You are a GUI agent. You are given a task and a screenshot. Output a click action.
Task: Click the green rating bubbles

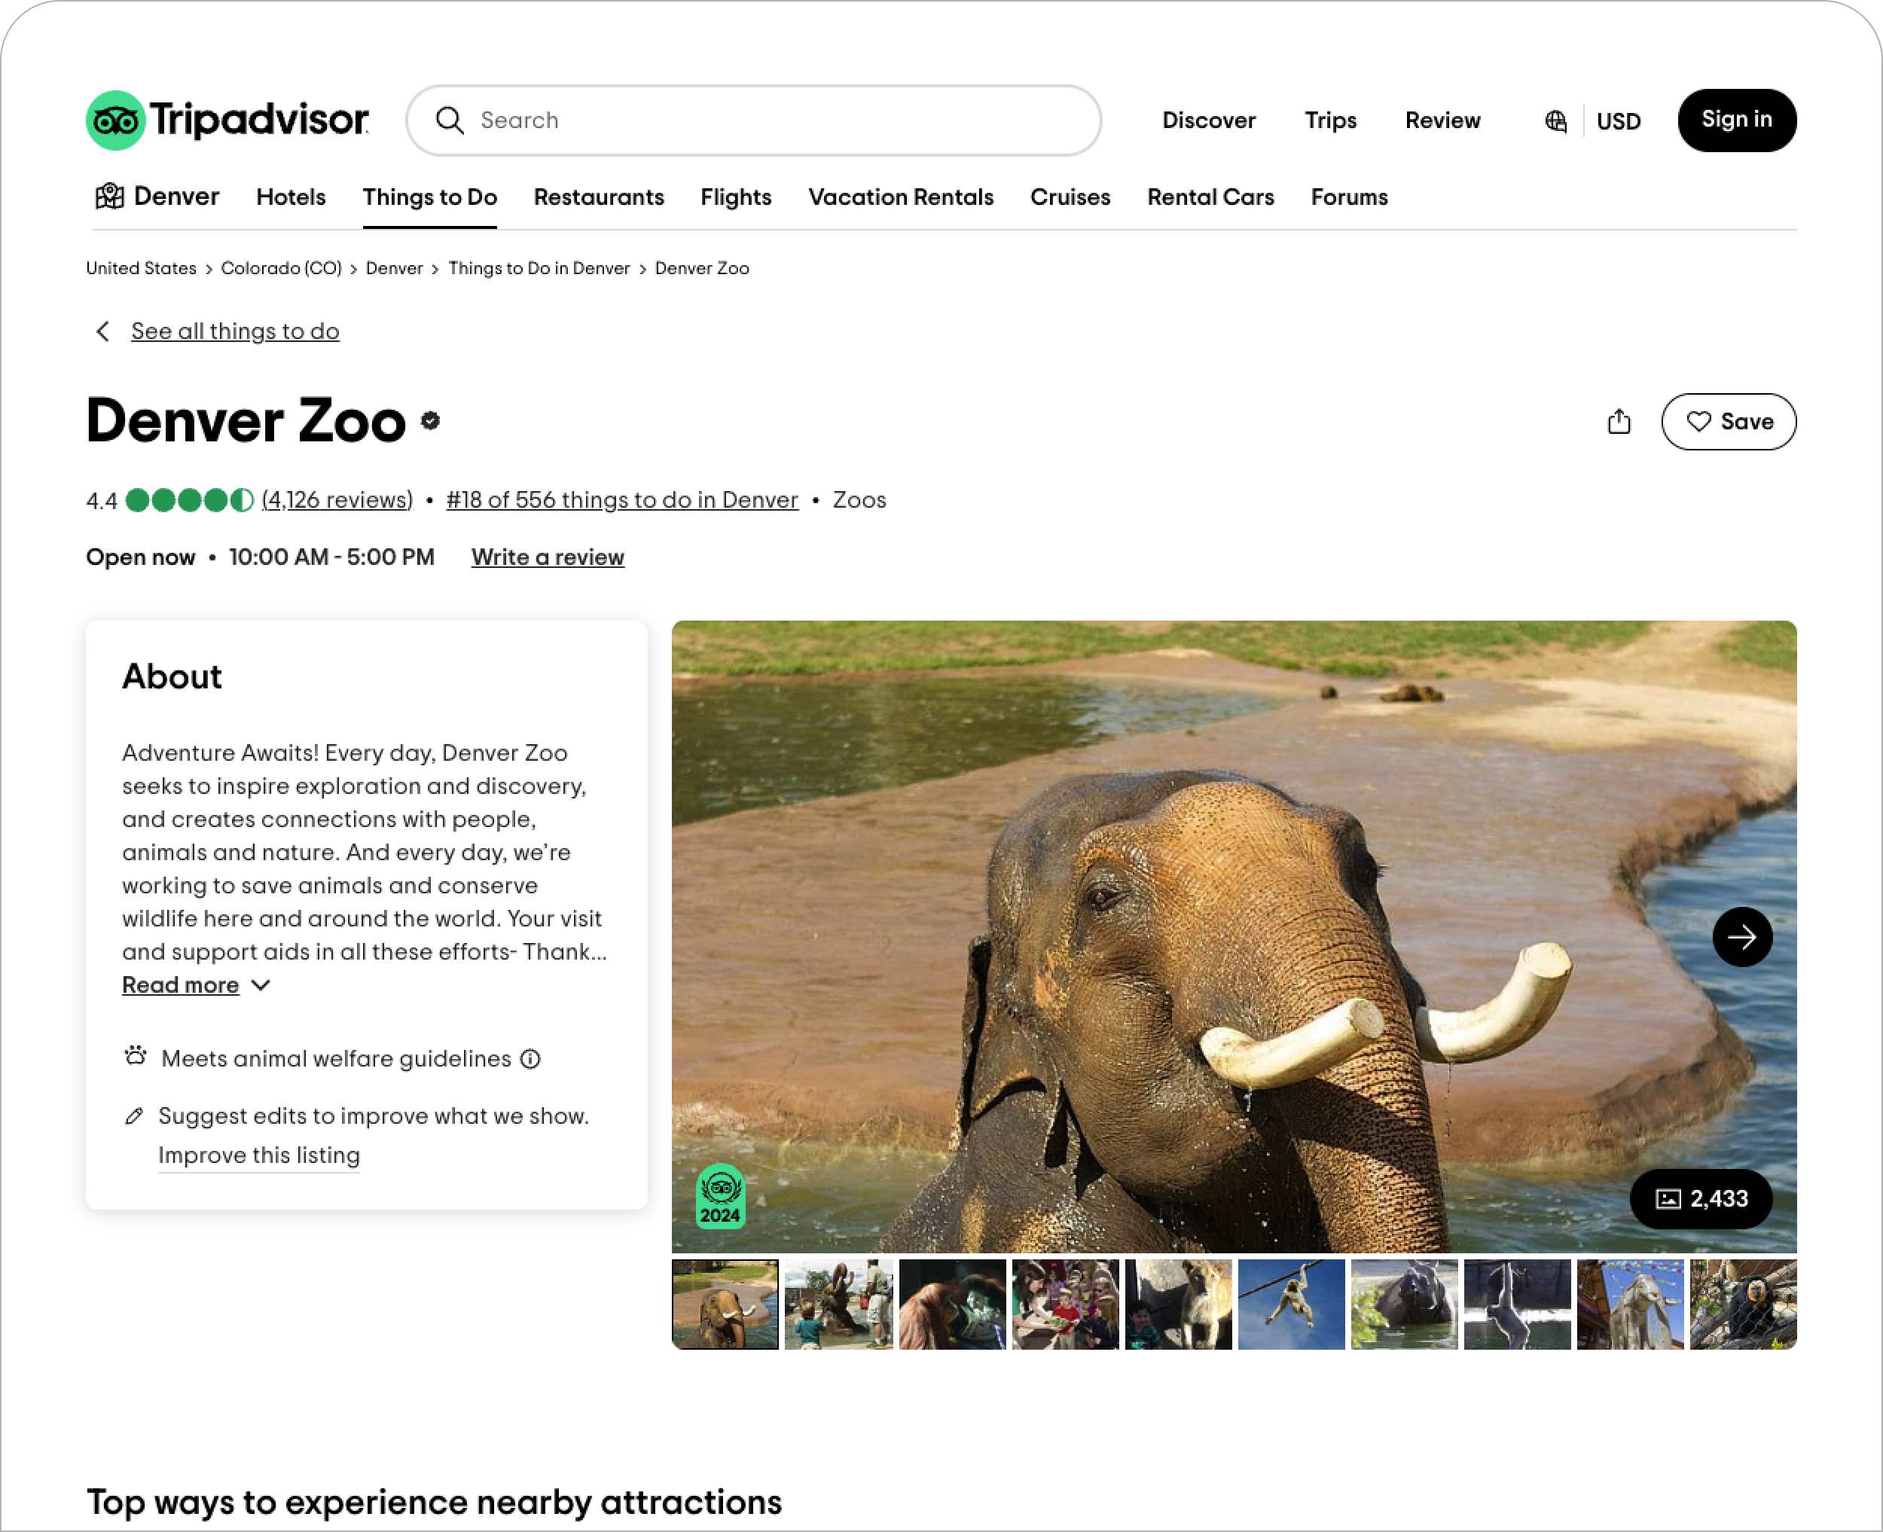(x=190, y=500)
